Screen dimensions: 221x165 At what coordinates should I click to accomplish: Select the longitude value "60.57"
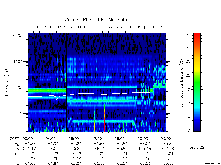click(122, 148)
